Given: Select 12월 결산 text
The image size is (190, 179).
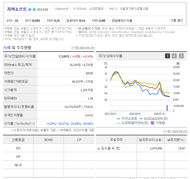Looking at the screenshot, I should coord(176,20).
